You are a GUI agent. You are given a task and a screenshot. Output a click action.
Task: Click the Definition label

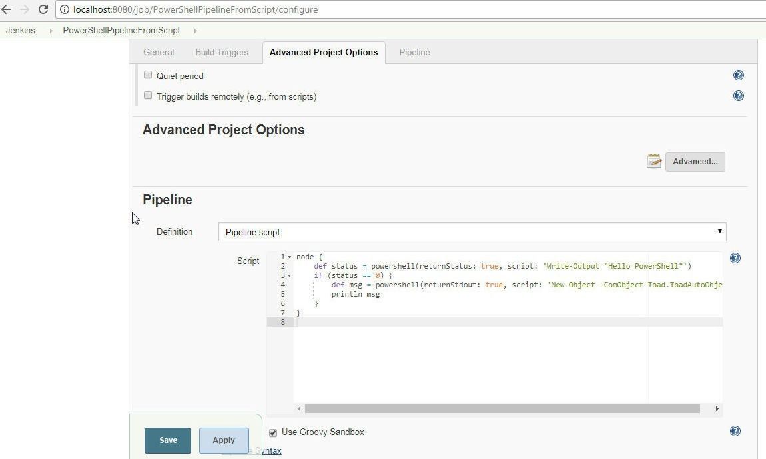coord(175,231)
